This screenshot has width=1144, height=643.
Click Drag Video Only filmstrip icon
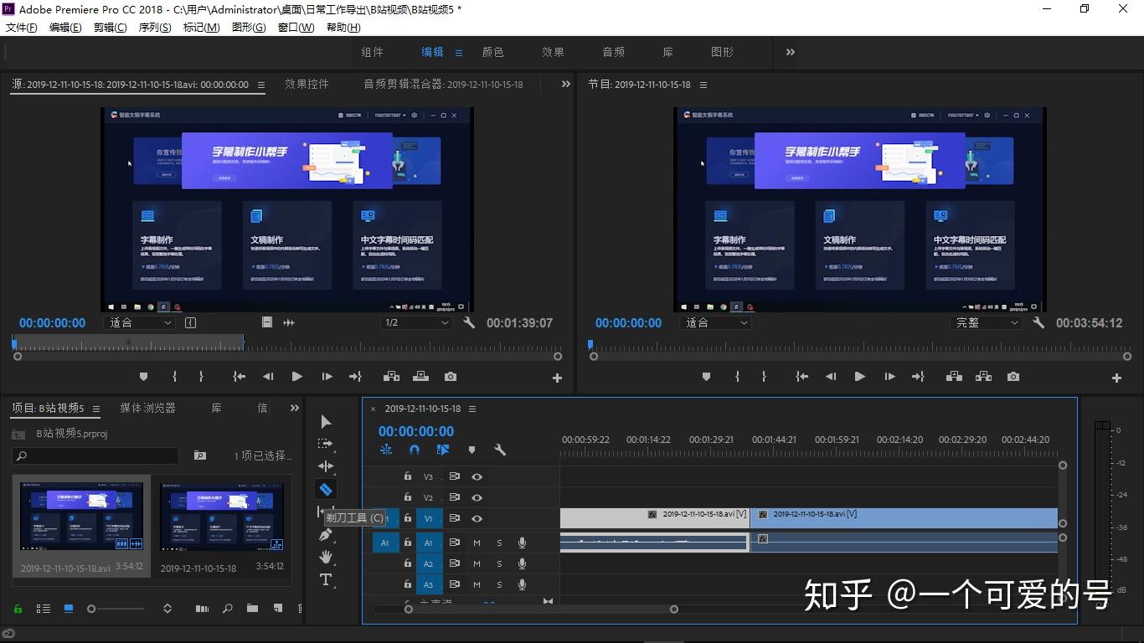pos(266,322)
